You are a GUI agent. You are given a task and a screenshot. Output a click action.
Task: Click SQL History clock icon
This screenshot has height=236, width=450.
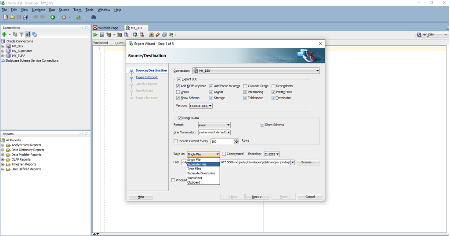coord(164,35)
